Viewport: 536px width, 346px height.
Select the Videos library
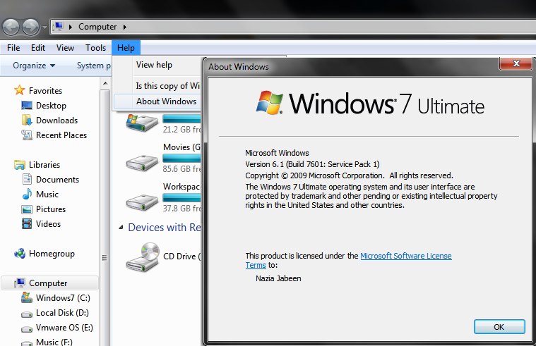[48, 224]
